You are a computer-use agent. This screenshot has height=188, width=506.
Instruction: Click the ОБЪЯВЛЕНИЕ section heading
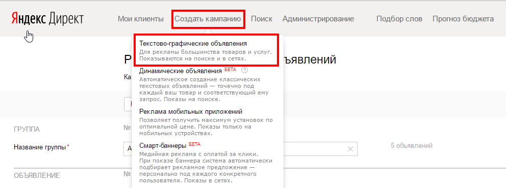(x=37, y=175)
